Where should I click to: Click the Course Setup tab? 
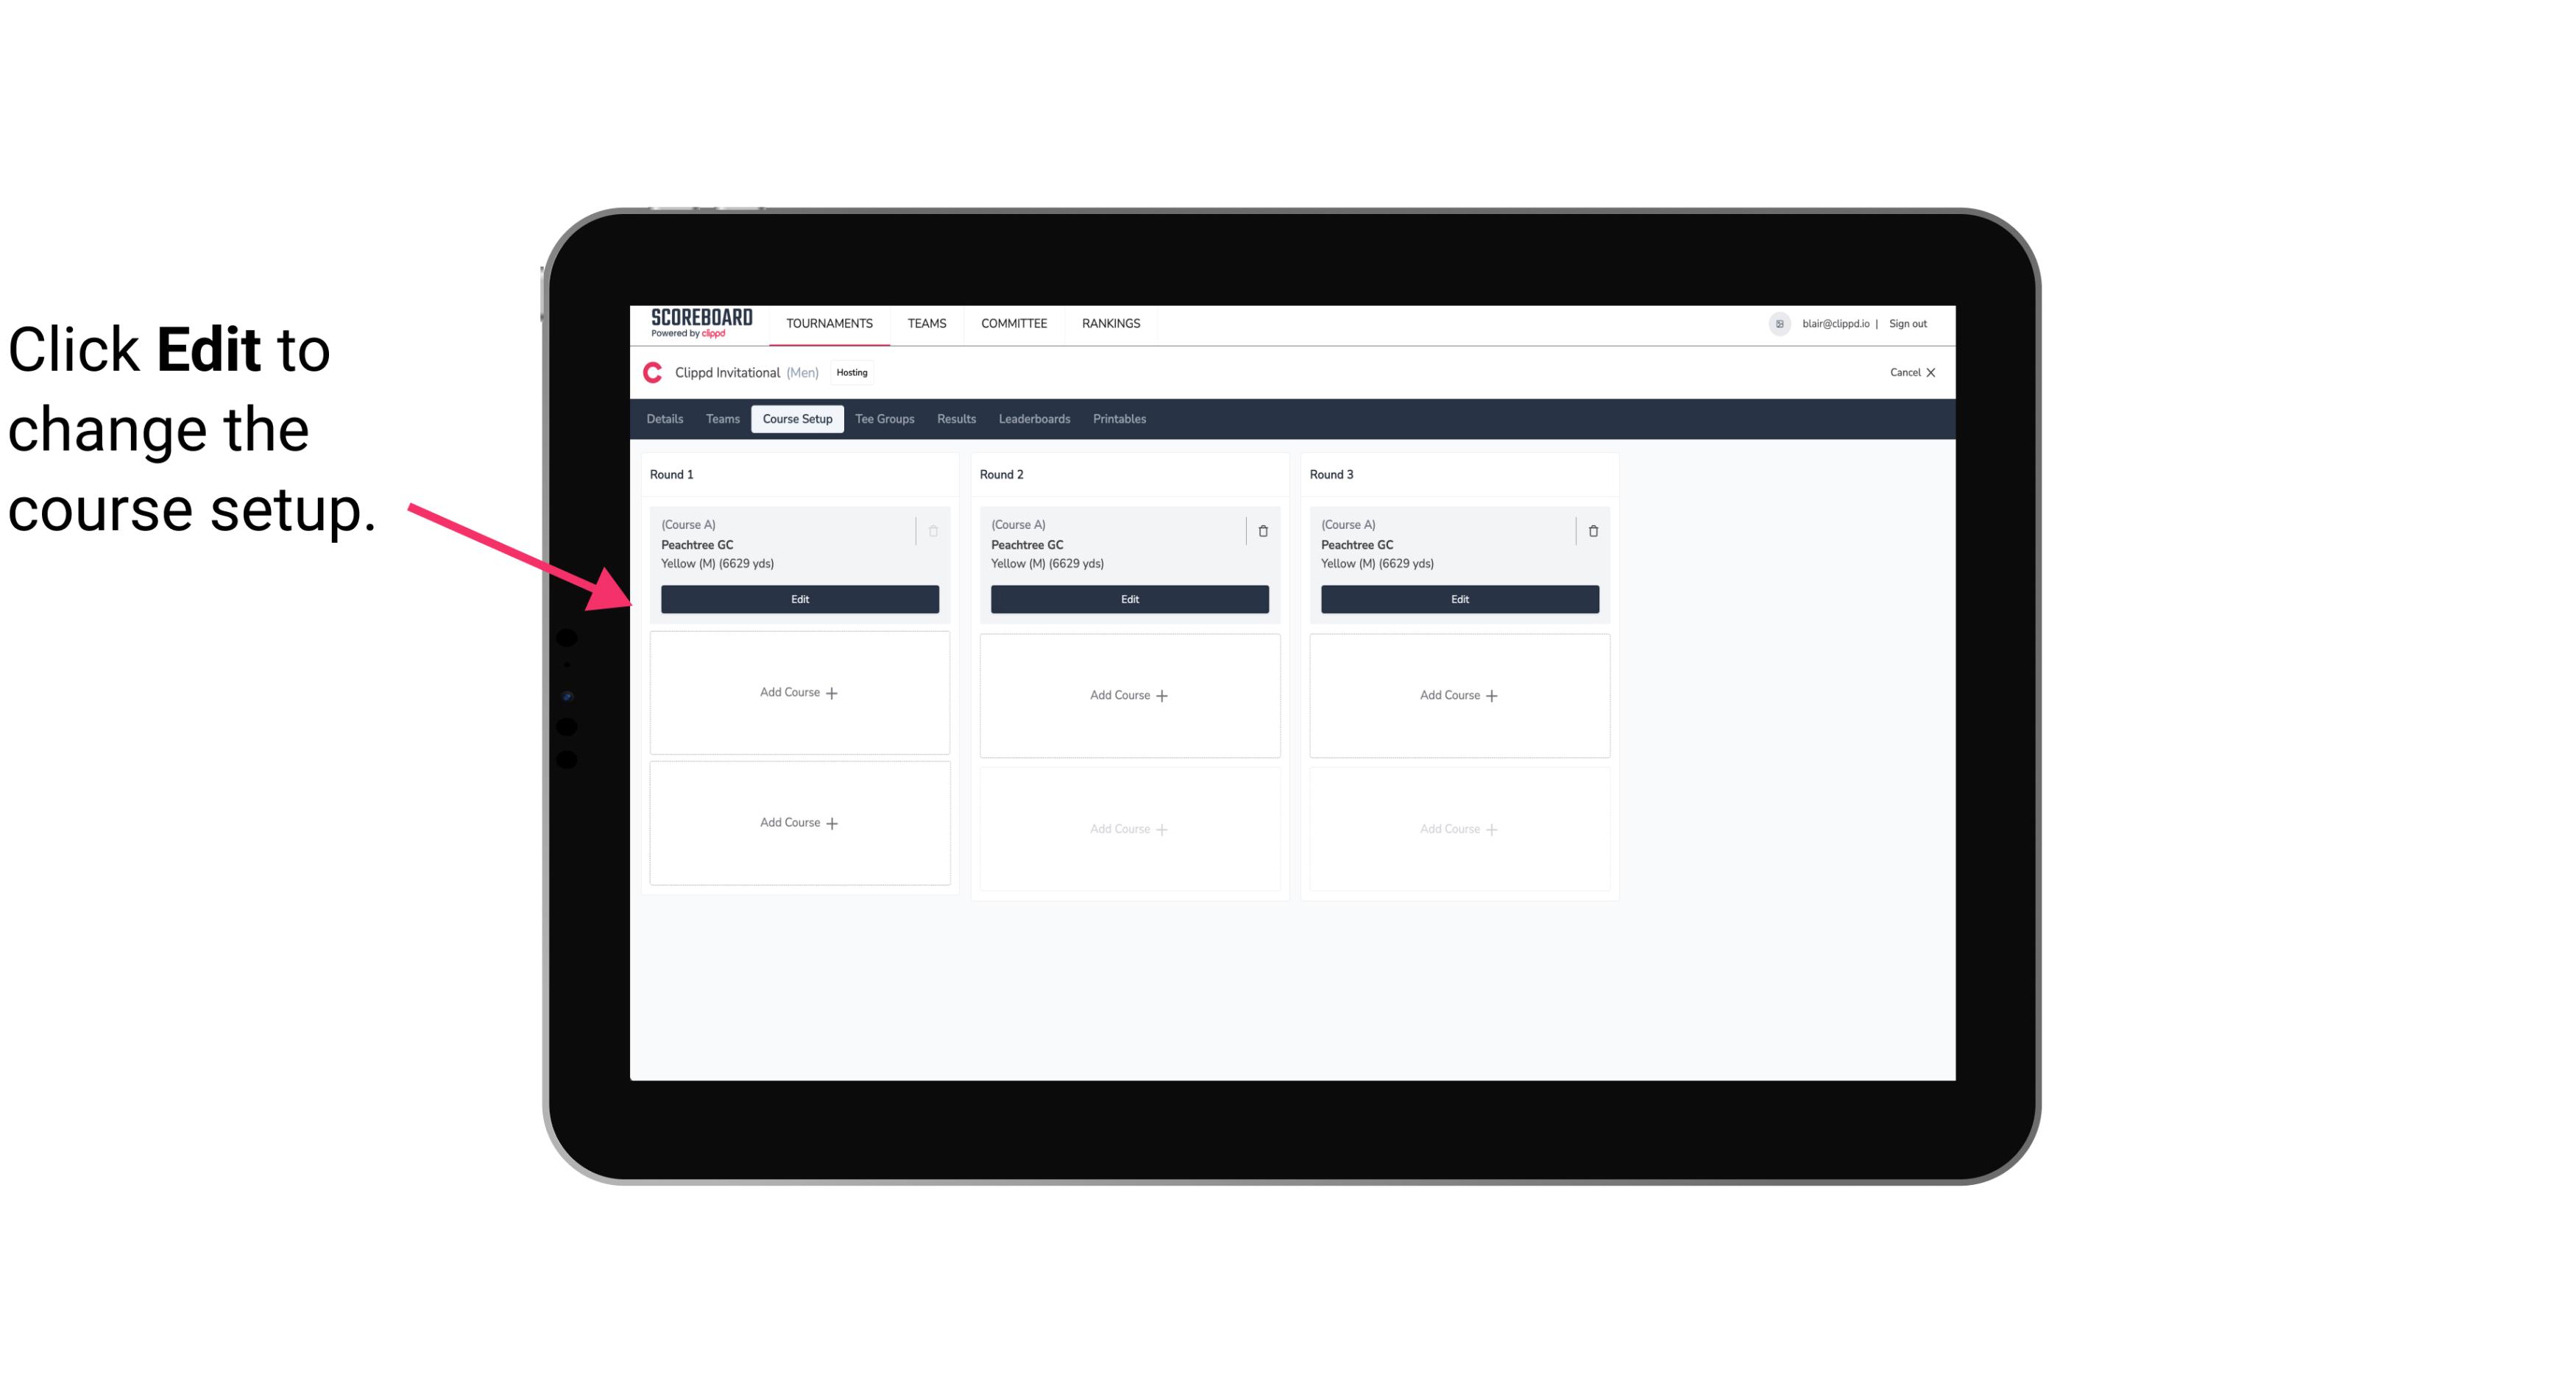pos(795,419)
